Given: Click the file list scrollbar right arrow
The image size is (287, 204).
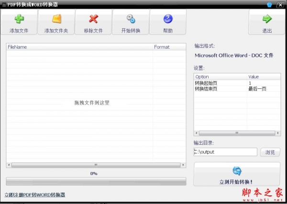Looking at the screenshot, I should [x=183, y=165].
